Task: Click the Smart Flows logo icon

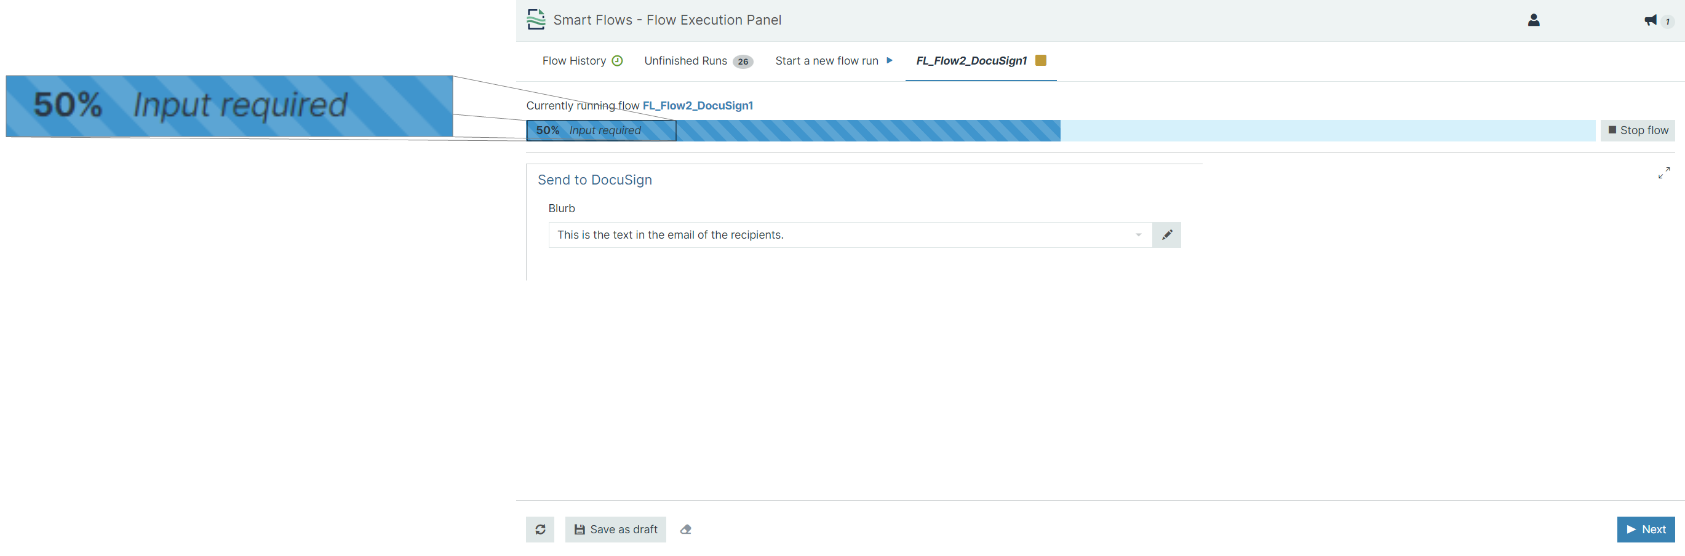Action: pyautogui.click(x=536, y=20)
